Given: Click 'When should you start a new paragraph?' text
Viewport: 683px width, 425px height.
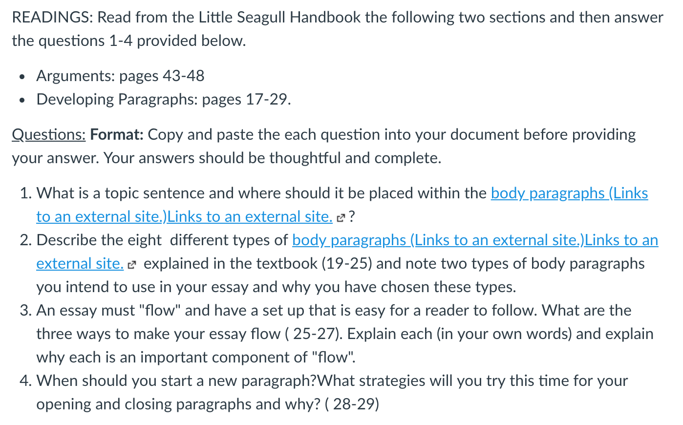Looking at the screenshot, I should point(177,381).
